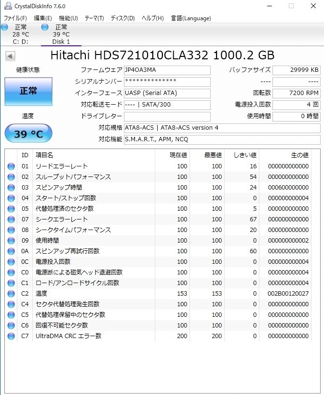324x395 pixels.
Task: Open the テーマ(T) menu
Action: 94,18
